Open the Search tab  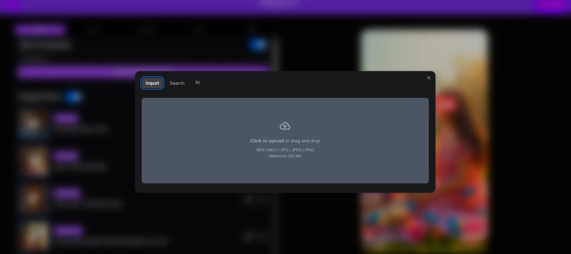pos(177,83)
